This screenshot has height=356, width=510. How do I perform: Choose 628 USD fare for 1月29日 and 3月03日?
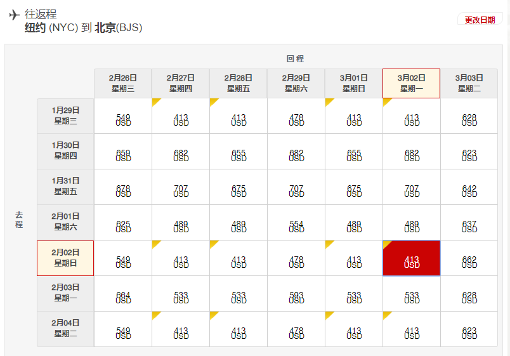tap(469, 116)
